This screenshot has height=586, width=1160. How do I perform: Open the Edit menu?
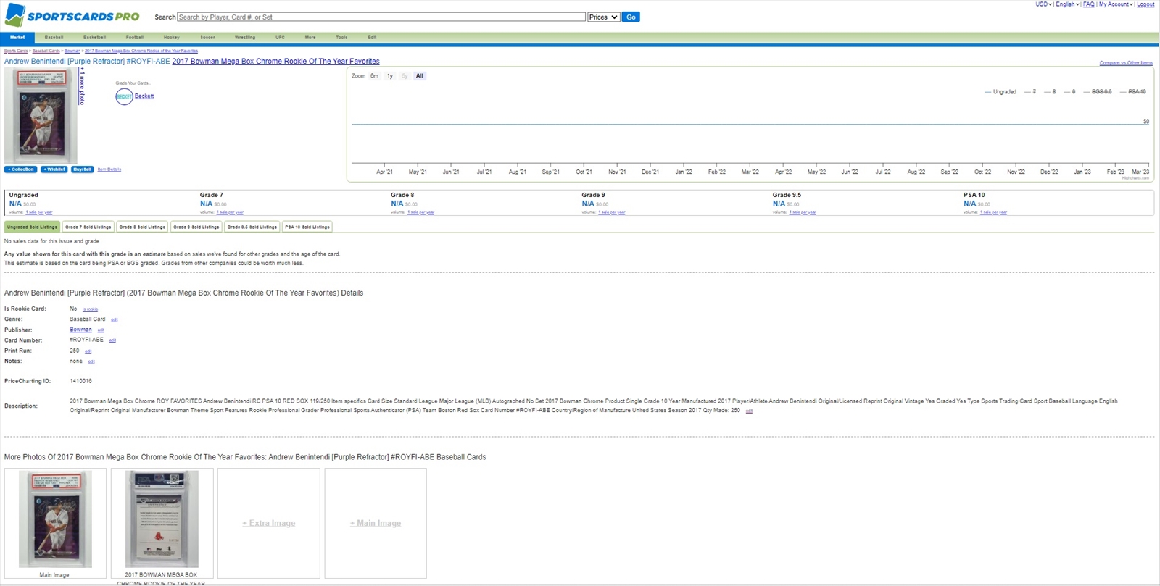372,37
